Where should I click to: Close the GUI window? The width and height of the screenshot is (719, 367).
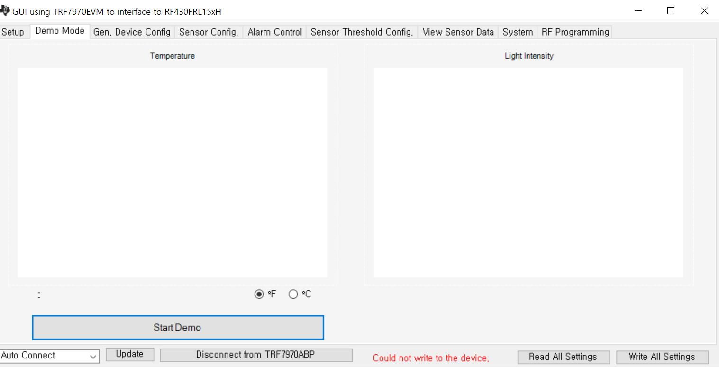coord(704,11)
